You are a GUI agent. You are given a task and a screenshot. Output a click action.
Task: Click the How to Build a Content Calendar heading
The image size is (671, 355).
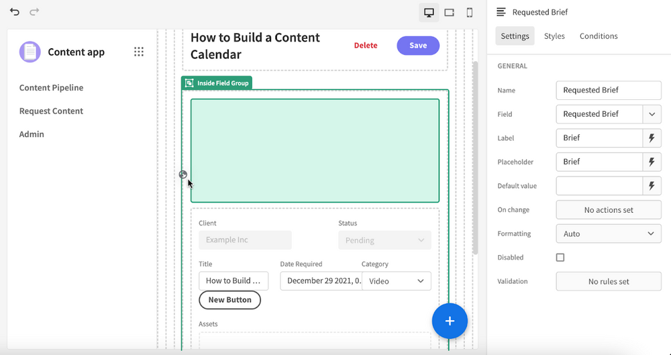point(255,46)
